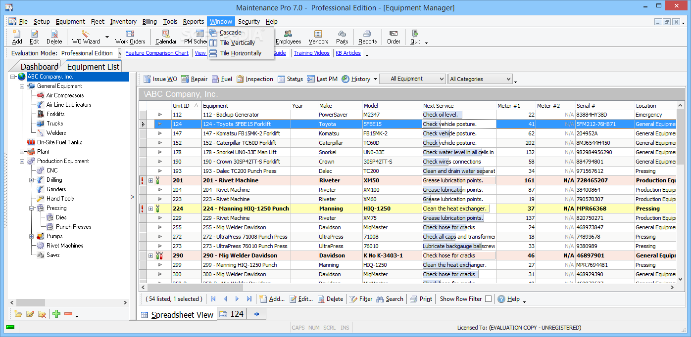Open the Reports toolbar icon
This screenshot has height=337, width=691.
[x=367, y=37]
